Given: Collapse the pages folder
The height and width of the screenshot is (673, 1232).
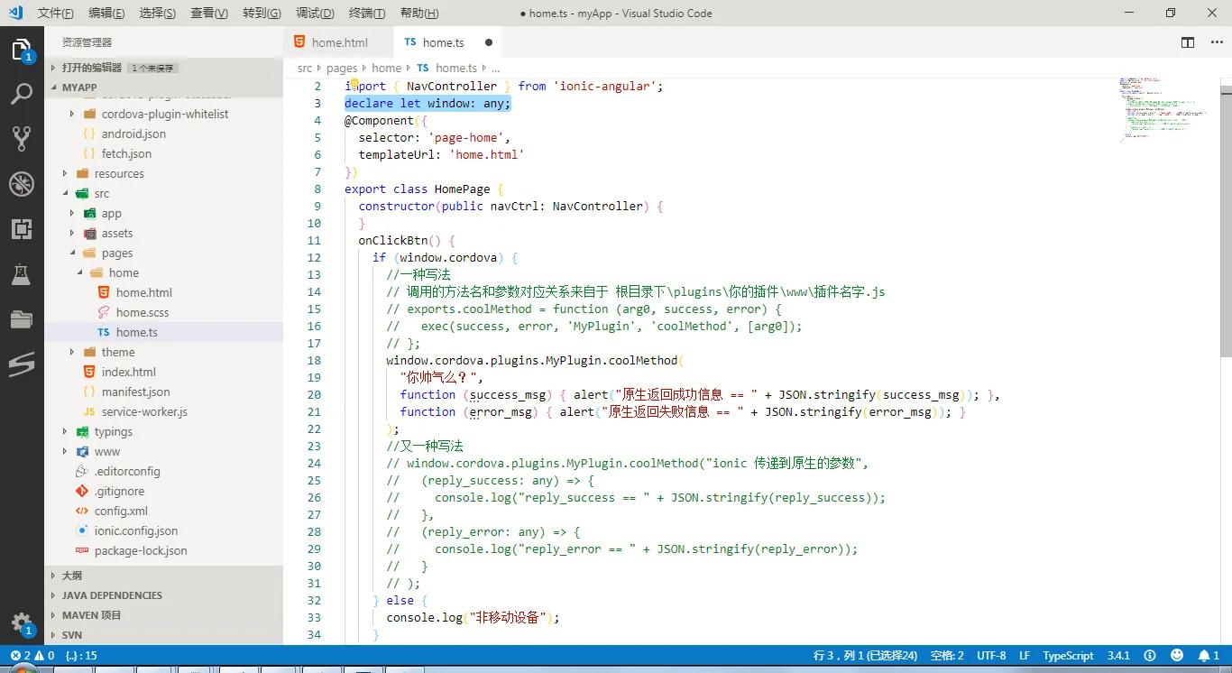Looking at the screenshot, I should pos(164,253).
